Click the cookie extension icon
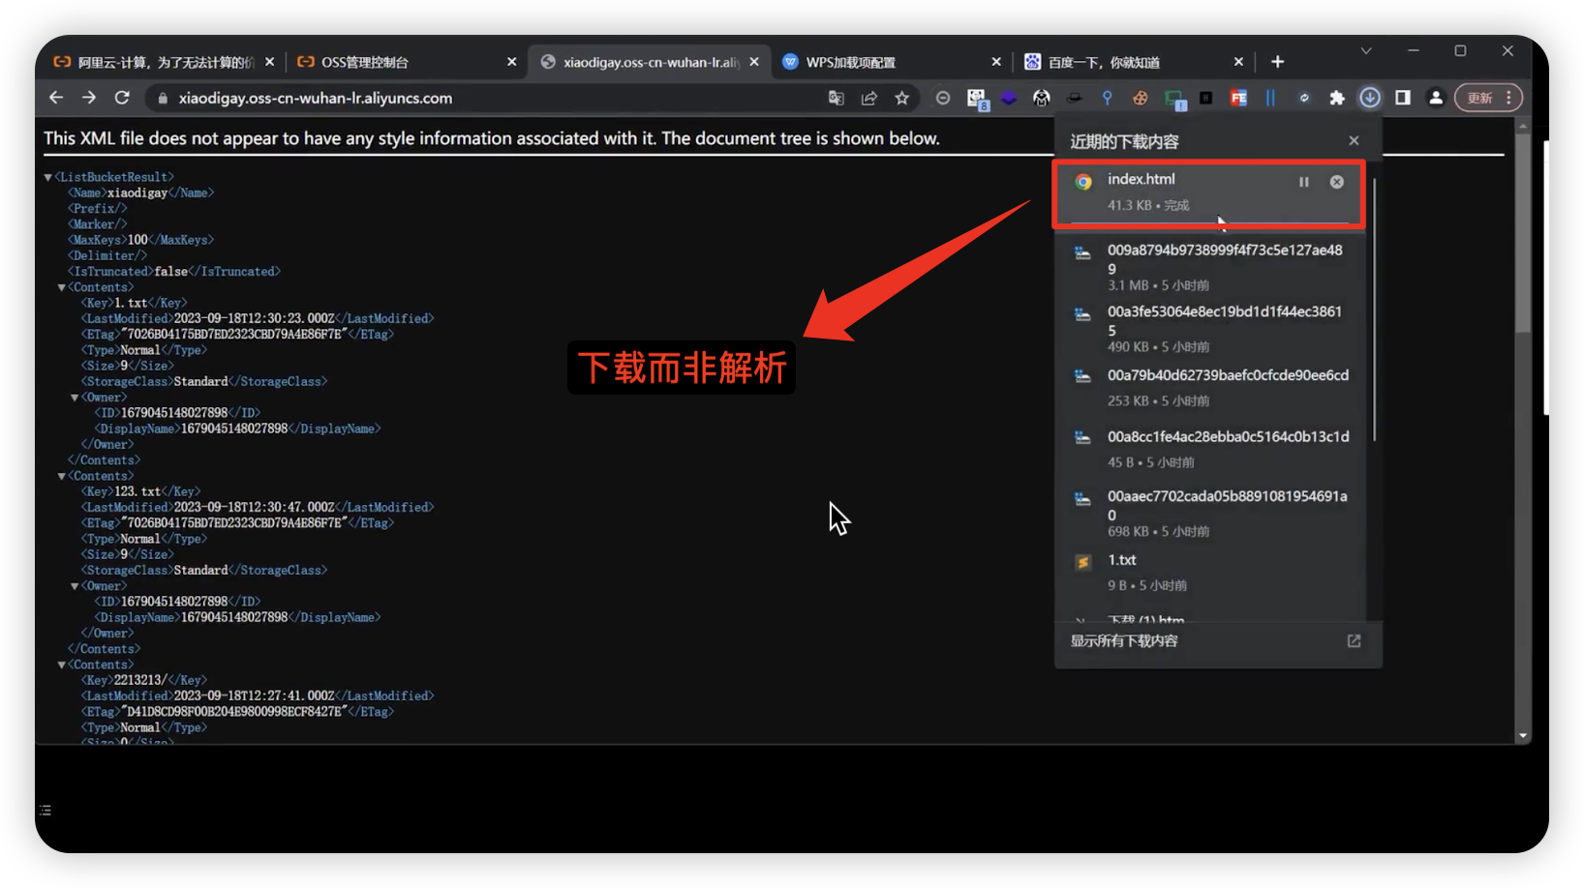Viewport: 1584px width, 888px height. (1141, 98)
